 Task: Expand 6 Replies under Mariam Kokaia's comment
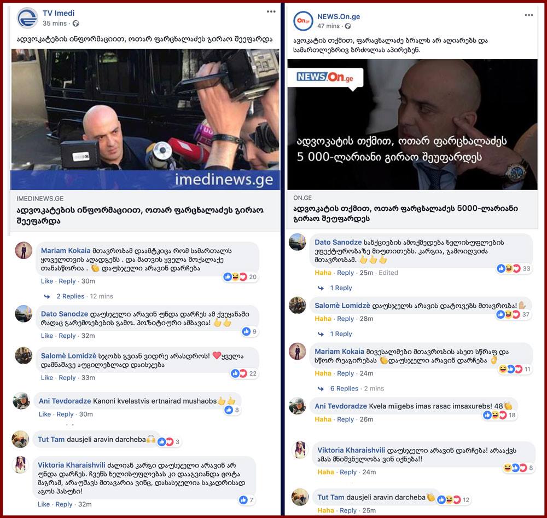344,388
